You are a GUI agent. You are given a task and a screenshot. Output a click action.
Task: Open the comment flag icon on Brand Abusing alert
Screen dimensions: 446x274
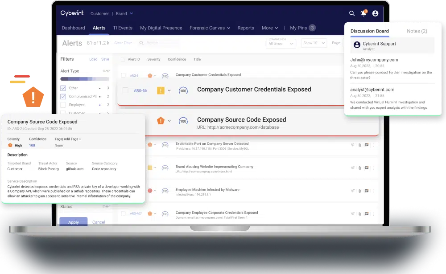point(367,168)
